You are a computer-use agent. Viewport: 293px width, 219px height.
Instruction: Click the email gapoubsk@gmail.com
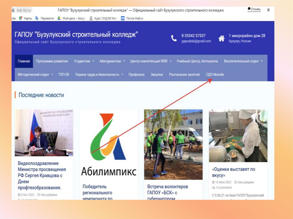[x=196, y=41]
